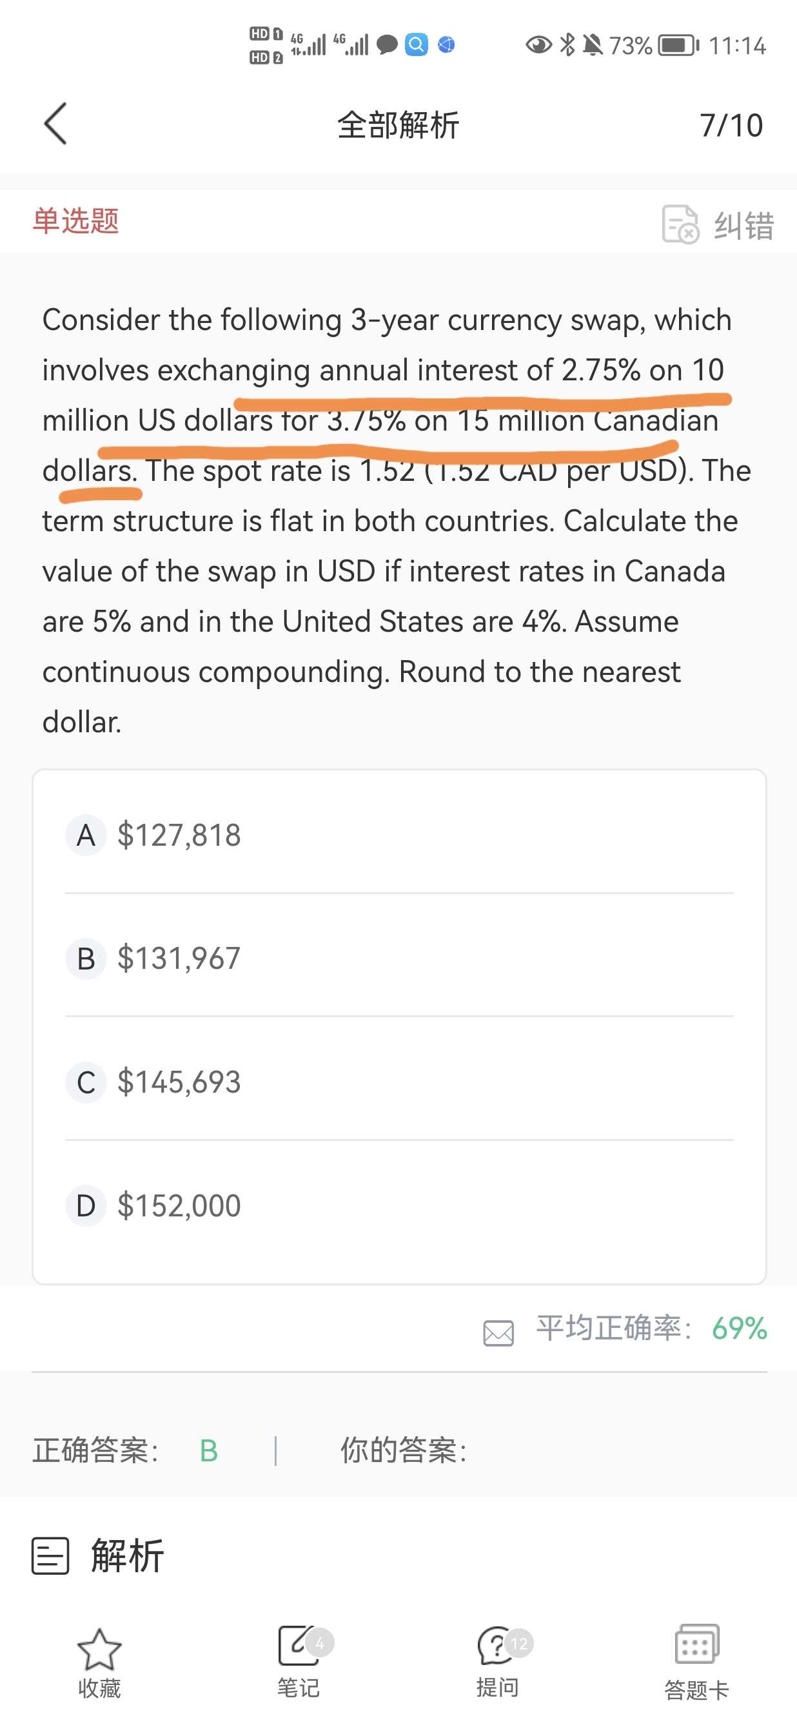Tap the back arrow icon

(55, 124)
